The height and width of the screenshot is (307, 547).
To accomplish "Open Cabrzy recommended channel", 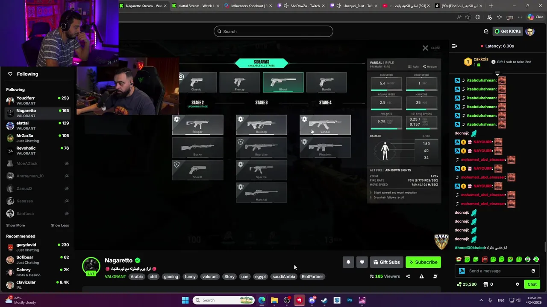I will (x=38, y=272).
